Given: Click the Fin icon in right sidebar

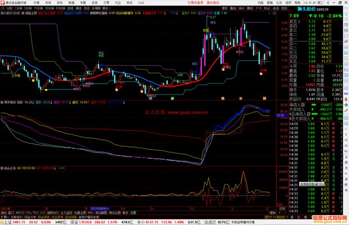Looking at the screenshot, I should pyautogui.click(x=346, y=70).
